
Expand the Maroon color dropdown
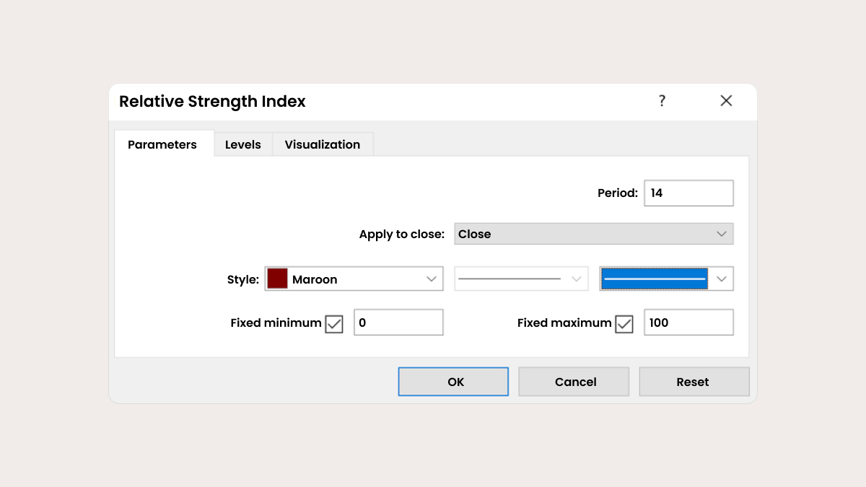coord(432,279)
